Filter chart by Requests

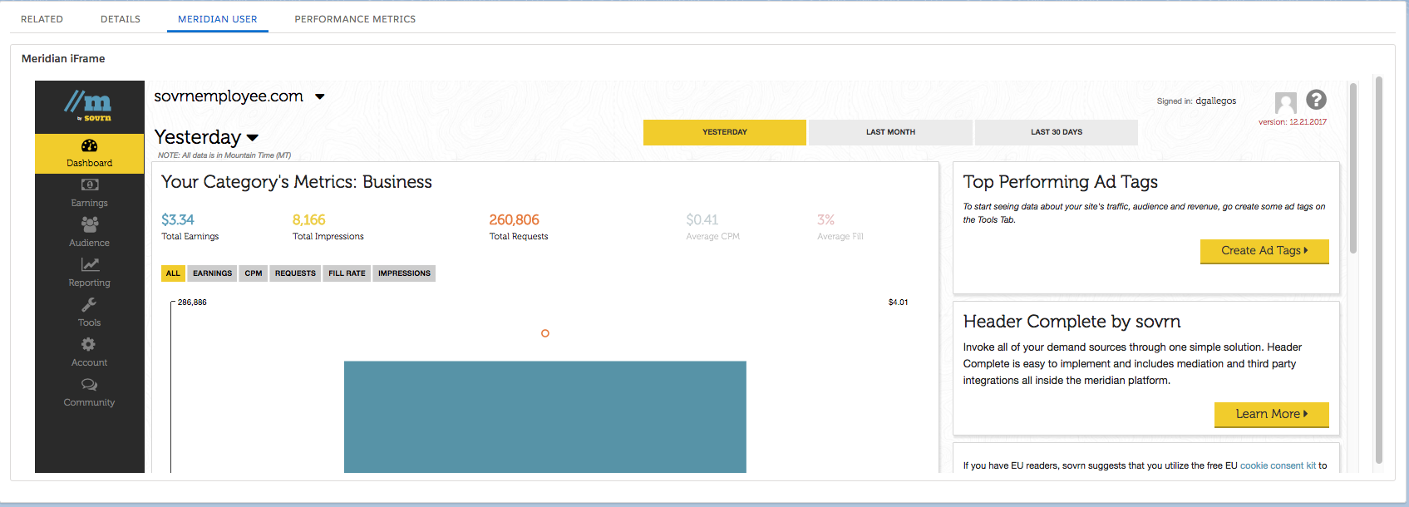295,273
